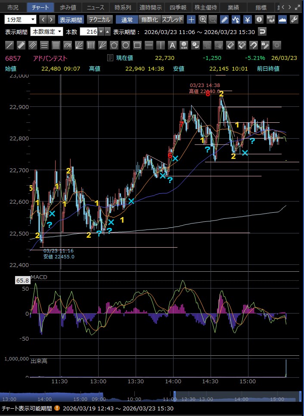Click the eraser tool icon
Screen dimensions: 304x416
click(x=230, y=45)
